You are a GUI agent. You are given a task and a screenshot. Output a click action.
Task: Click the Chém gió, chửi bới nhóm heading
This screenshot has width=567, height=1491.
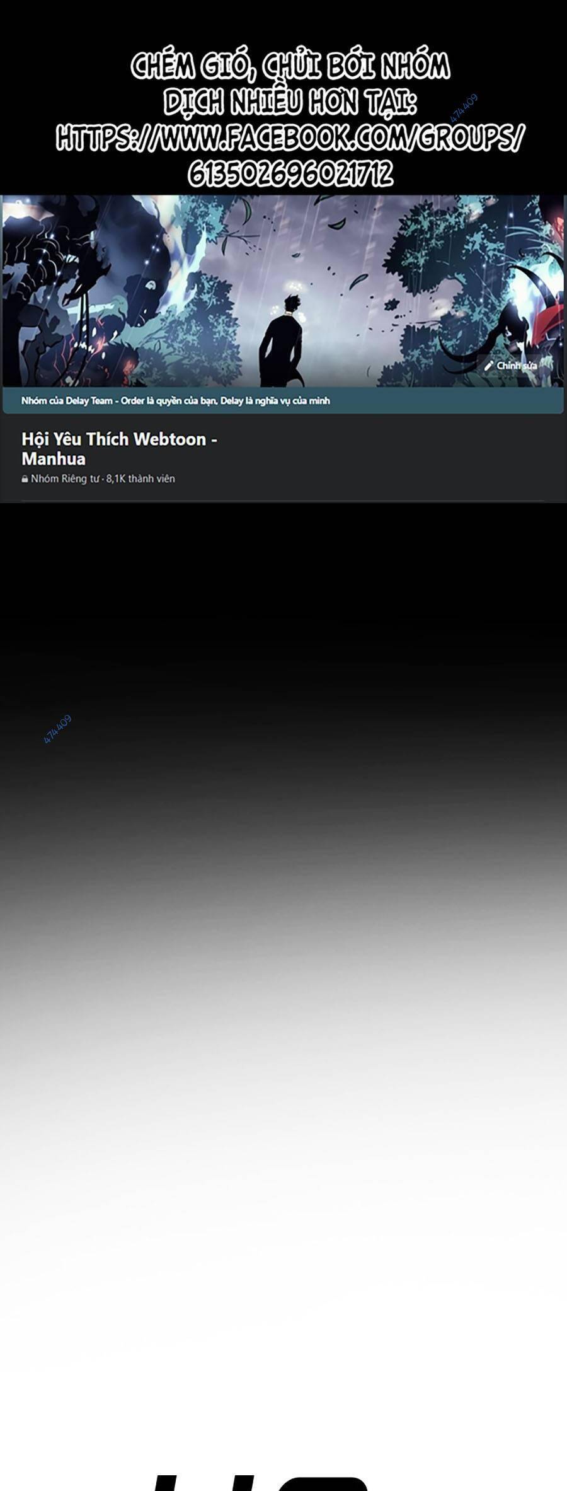tap(290, 67)
